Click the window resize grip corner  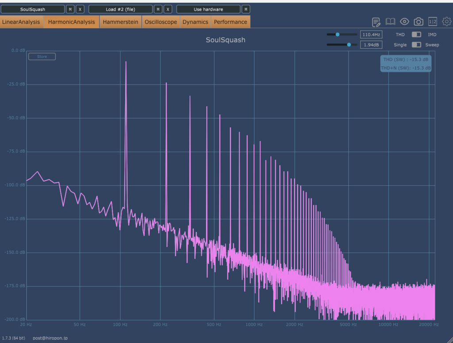[449, 340]
